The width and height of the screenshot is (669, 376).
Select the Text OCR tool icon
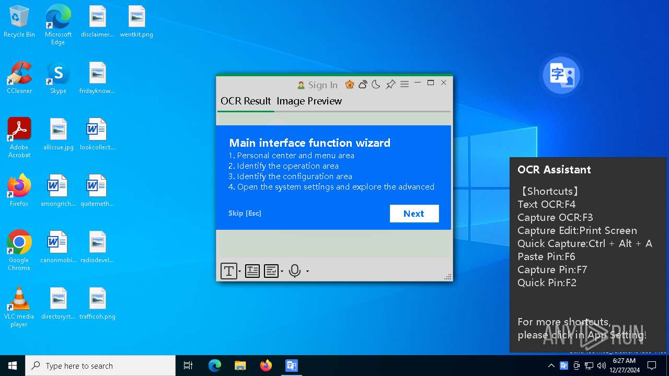228,271
